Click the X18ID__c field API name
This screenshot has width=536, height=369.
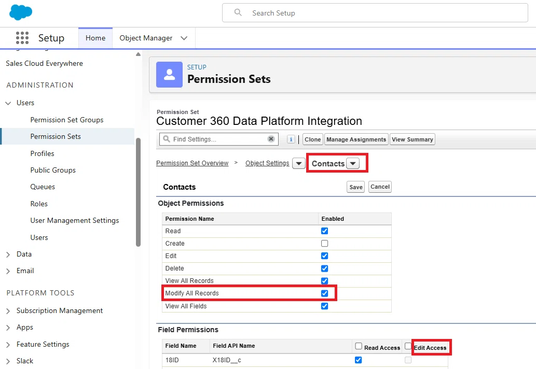pyautogui.click(x=227, y=360)
